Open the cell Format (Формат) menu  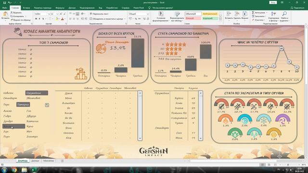pos(245,15)
